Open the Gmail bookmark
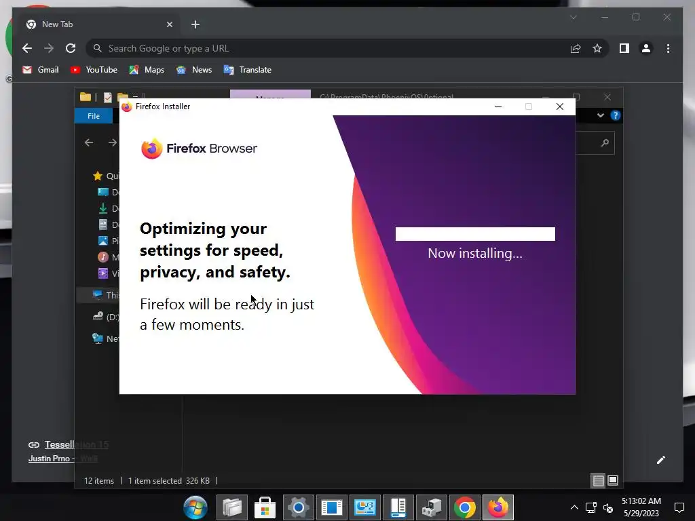Viewport: 695px width, 521px height. [x=40, y=70]
